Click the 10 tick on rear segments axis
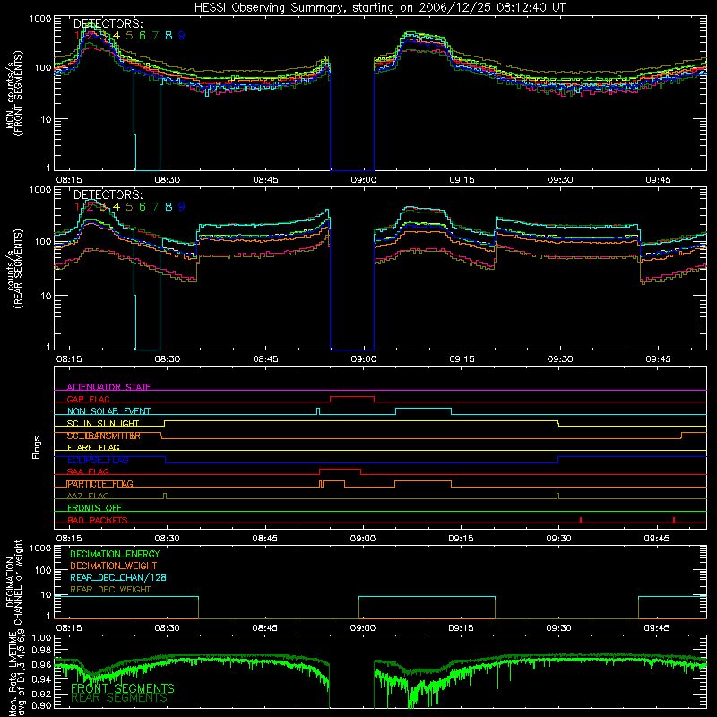Viewport: 717px width, 717px height. point(46,296)
